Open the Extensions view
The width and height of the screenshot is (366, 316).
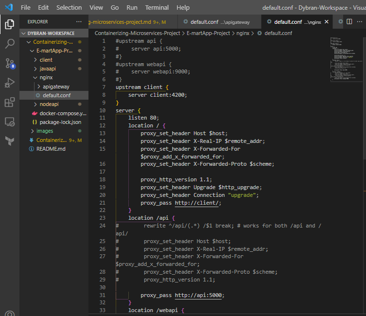pyautogui.click(x=10, y=102)
